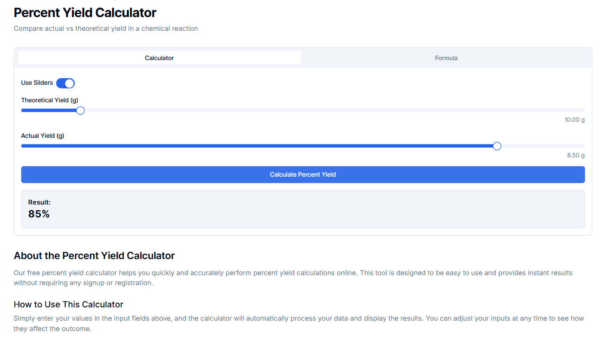Click the Theoretical Yield slider handle

coord(80,110)
